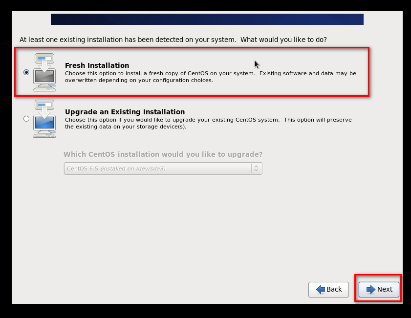Screen dimensions: 411x318
Task: Go Back to the previous screen
Action: [329, 290]
